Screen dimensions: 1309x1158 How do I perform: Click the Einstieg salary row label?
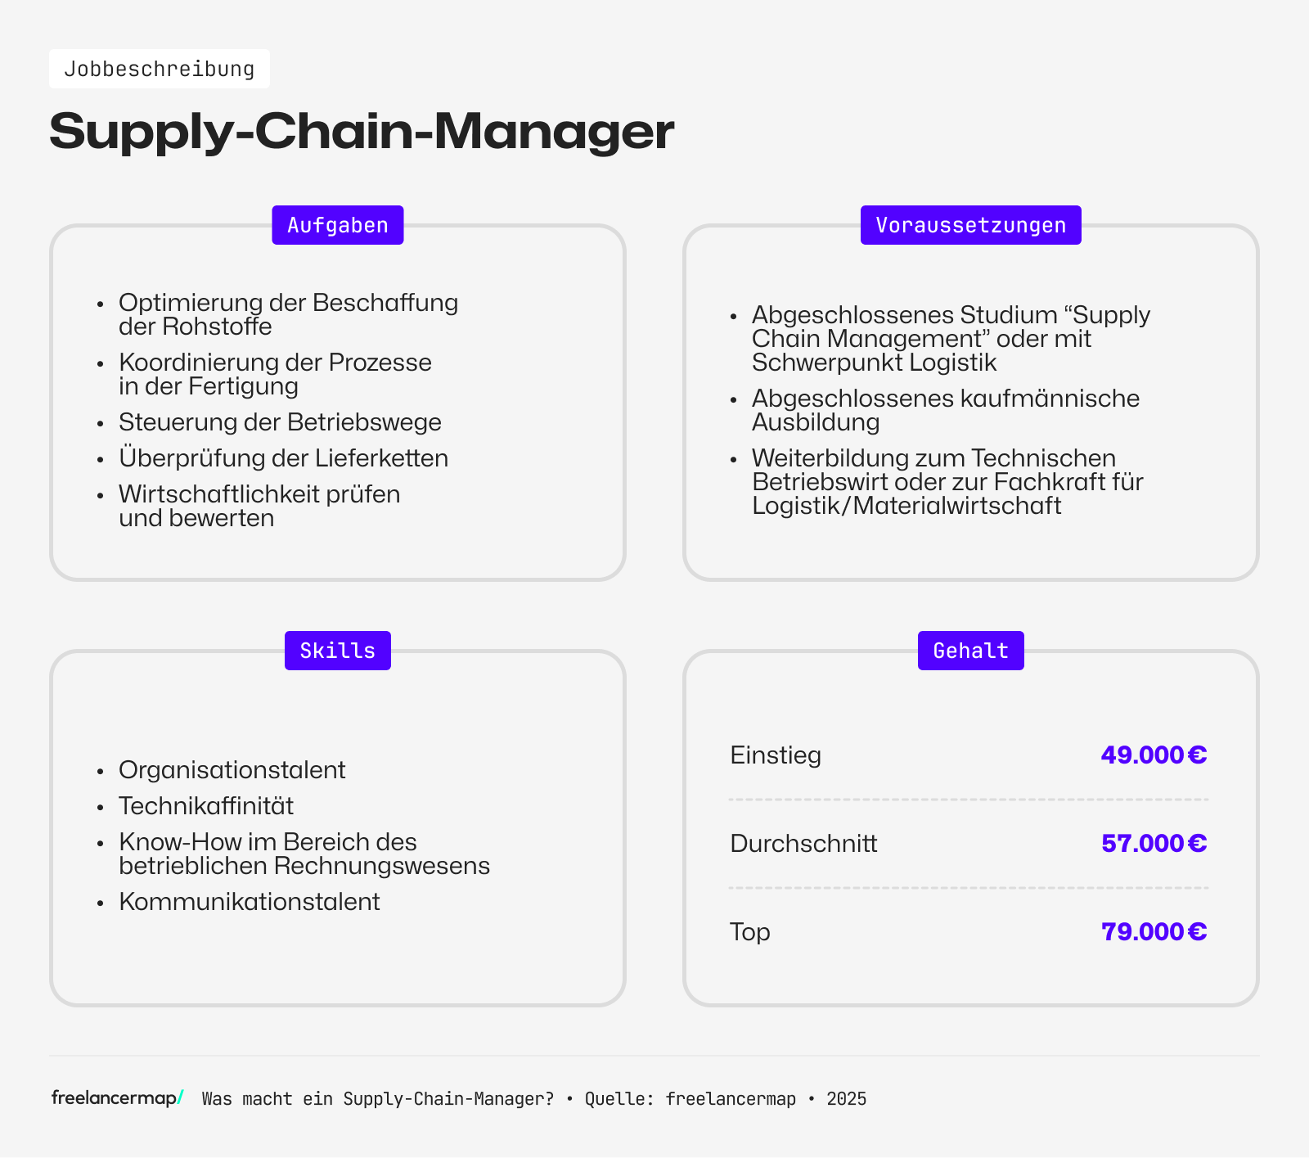coord(776,755)
